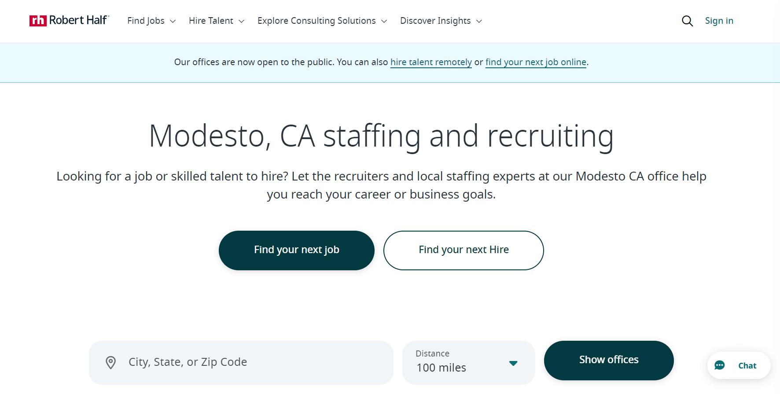Select the Find your next Hire button

tap(463, 250)
